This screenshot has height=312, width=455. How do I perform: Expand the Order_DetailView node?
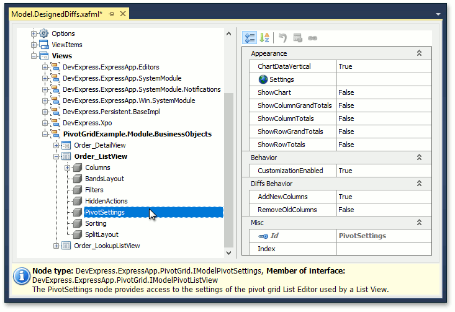click(56, 146)
